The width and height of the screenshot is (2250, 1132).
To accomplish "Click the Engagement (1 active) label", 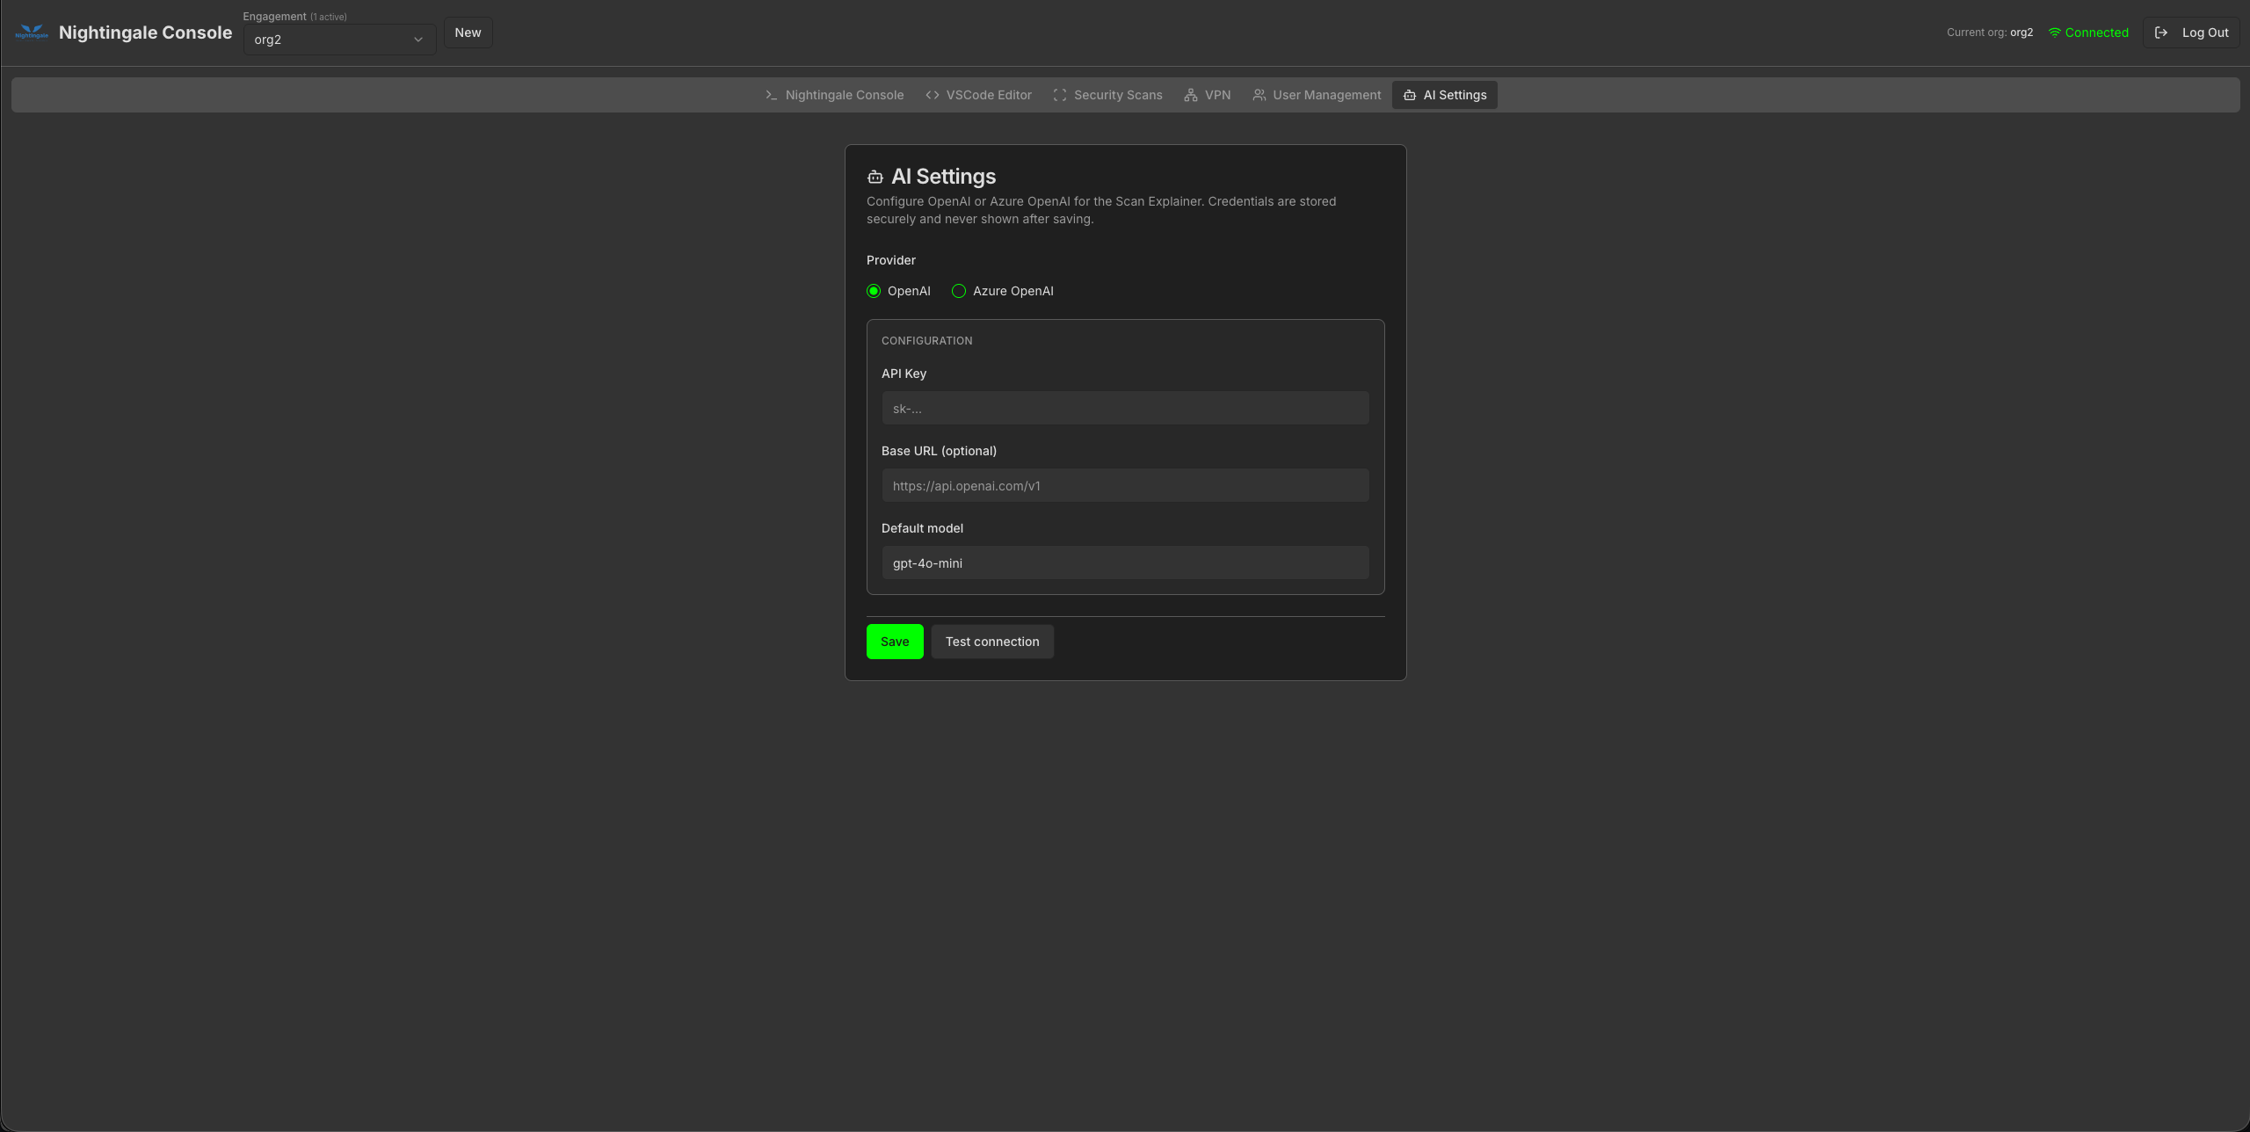I will tap(295, 17).
